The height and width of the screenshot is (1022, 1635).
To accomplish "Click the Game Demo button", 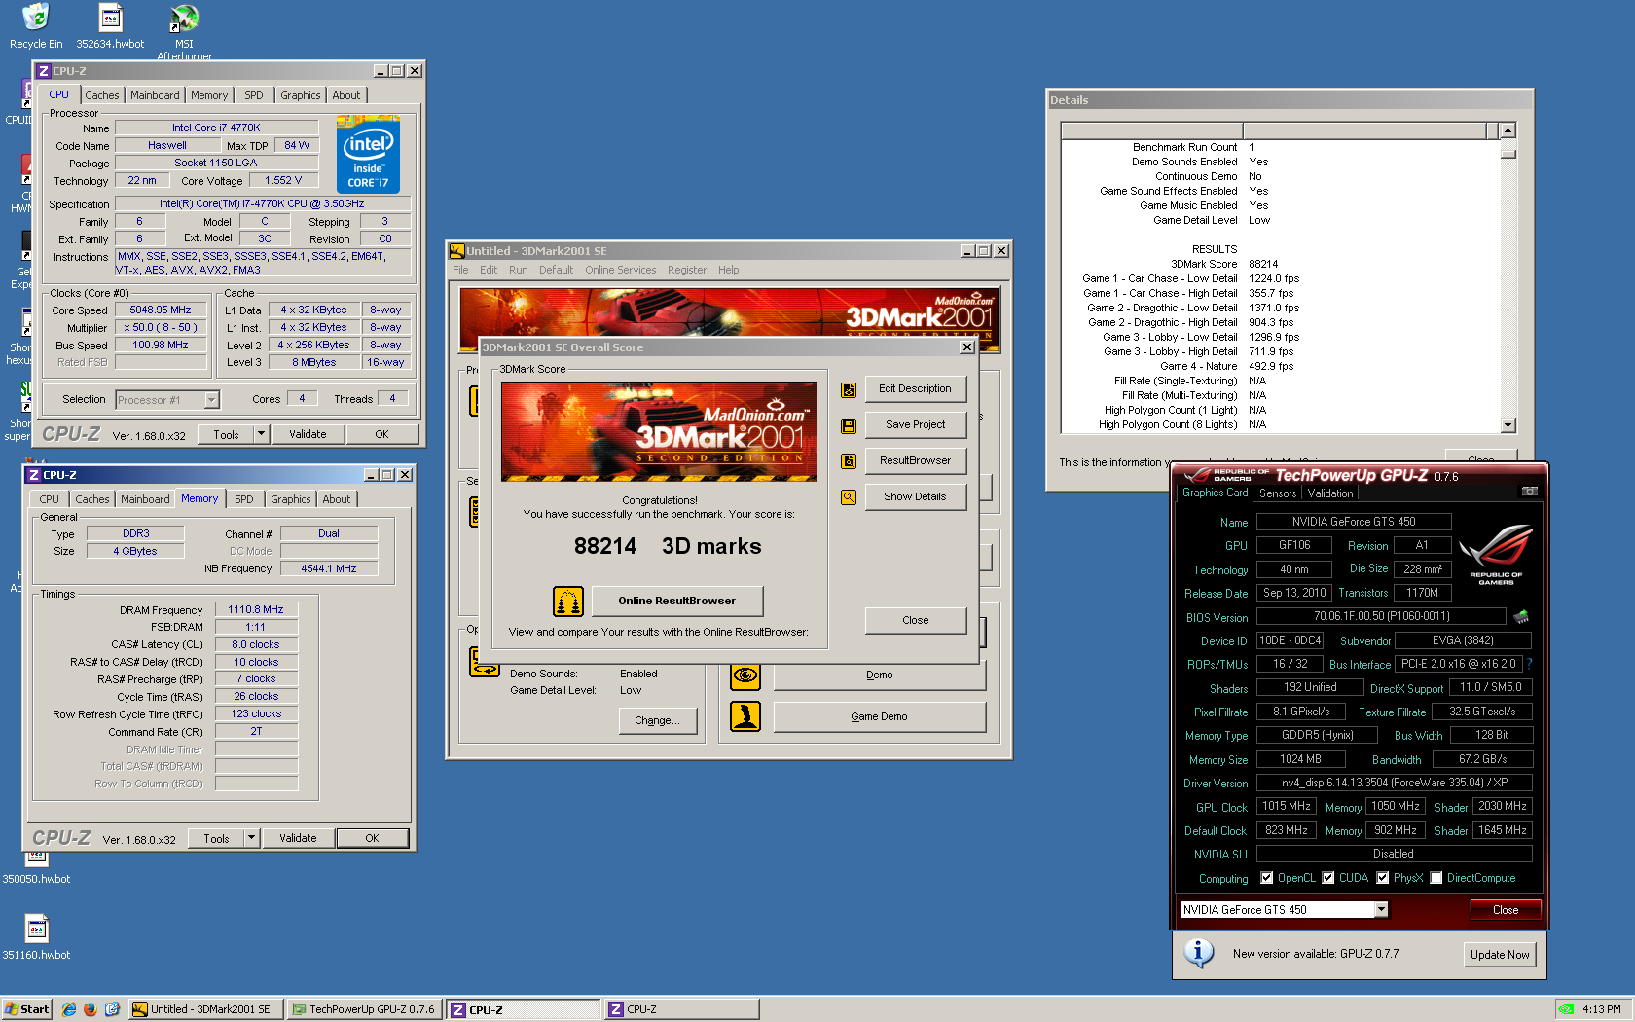I will (879, 716).
